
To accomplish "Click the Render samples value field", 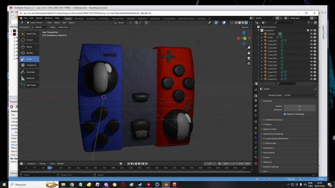I will (300, 106).
